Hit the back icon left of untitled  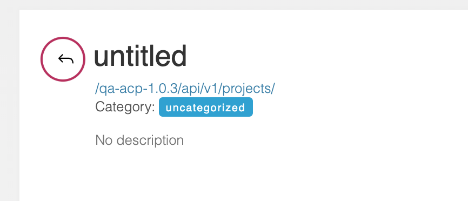pos(63,59)
